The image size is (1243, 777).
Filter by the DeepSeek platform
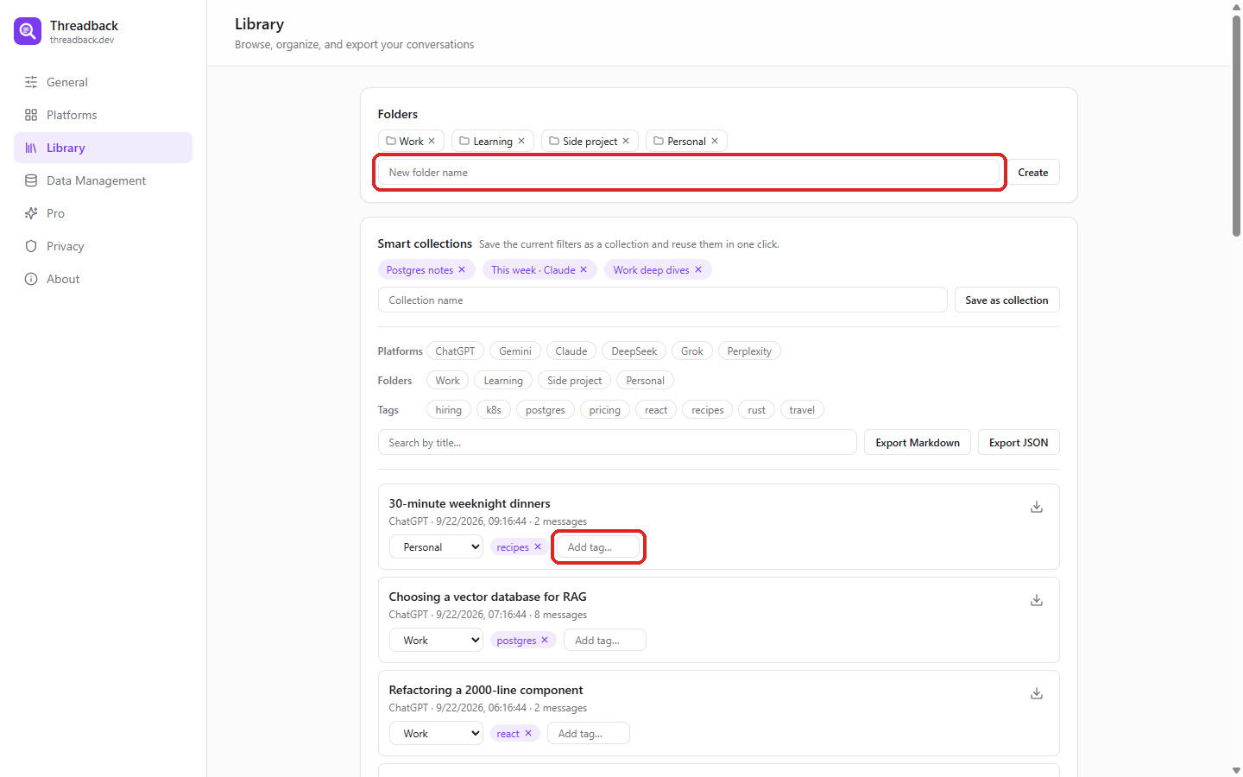[634, 351]
